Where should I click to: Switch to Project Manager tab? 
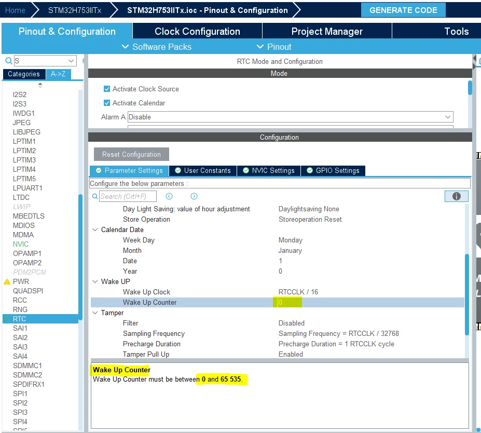click(327, 31)
